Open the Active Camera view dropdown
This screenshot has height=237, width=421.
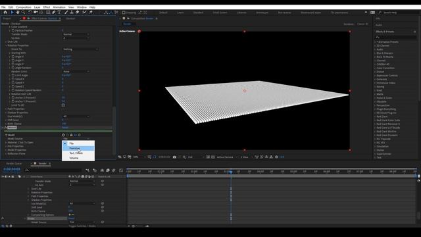point(227,157)
